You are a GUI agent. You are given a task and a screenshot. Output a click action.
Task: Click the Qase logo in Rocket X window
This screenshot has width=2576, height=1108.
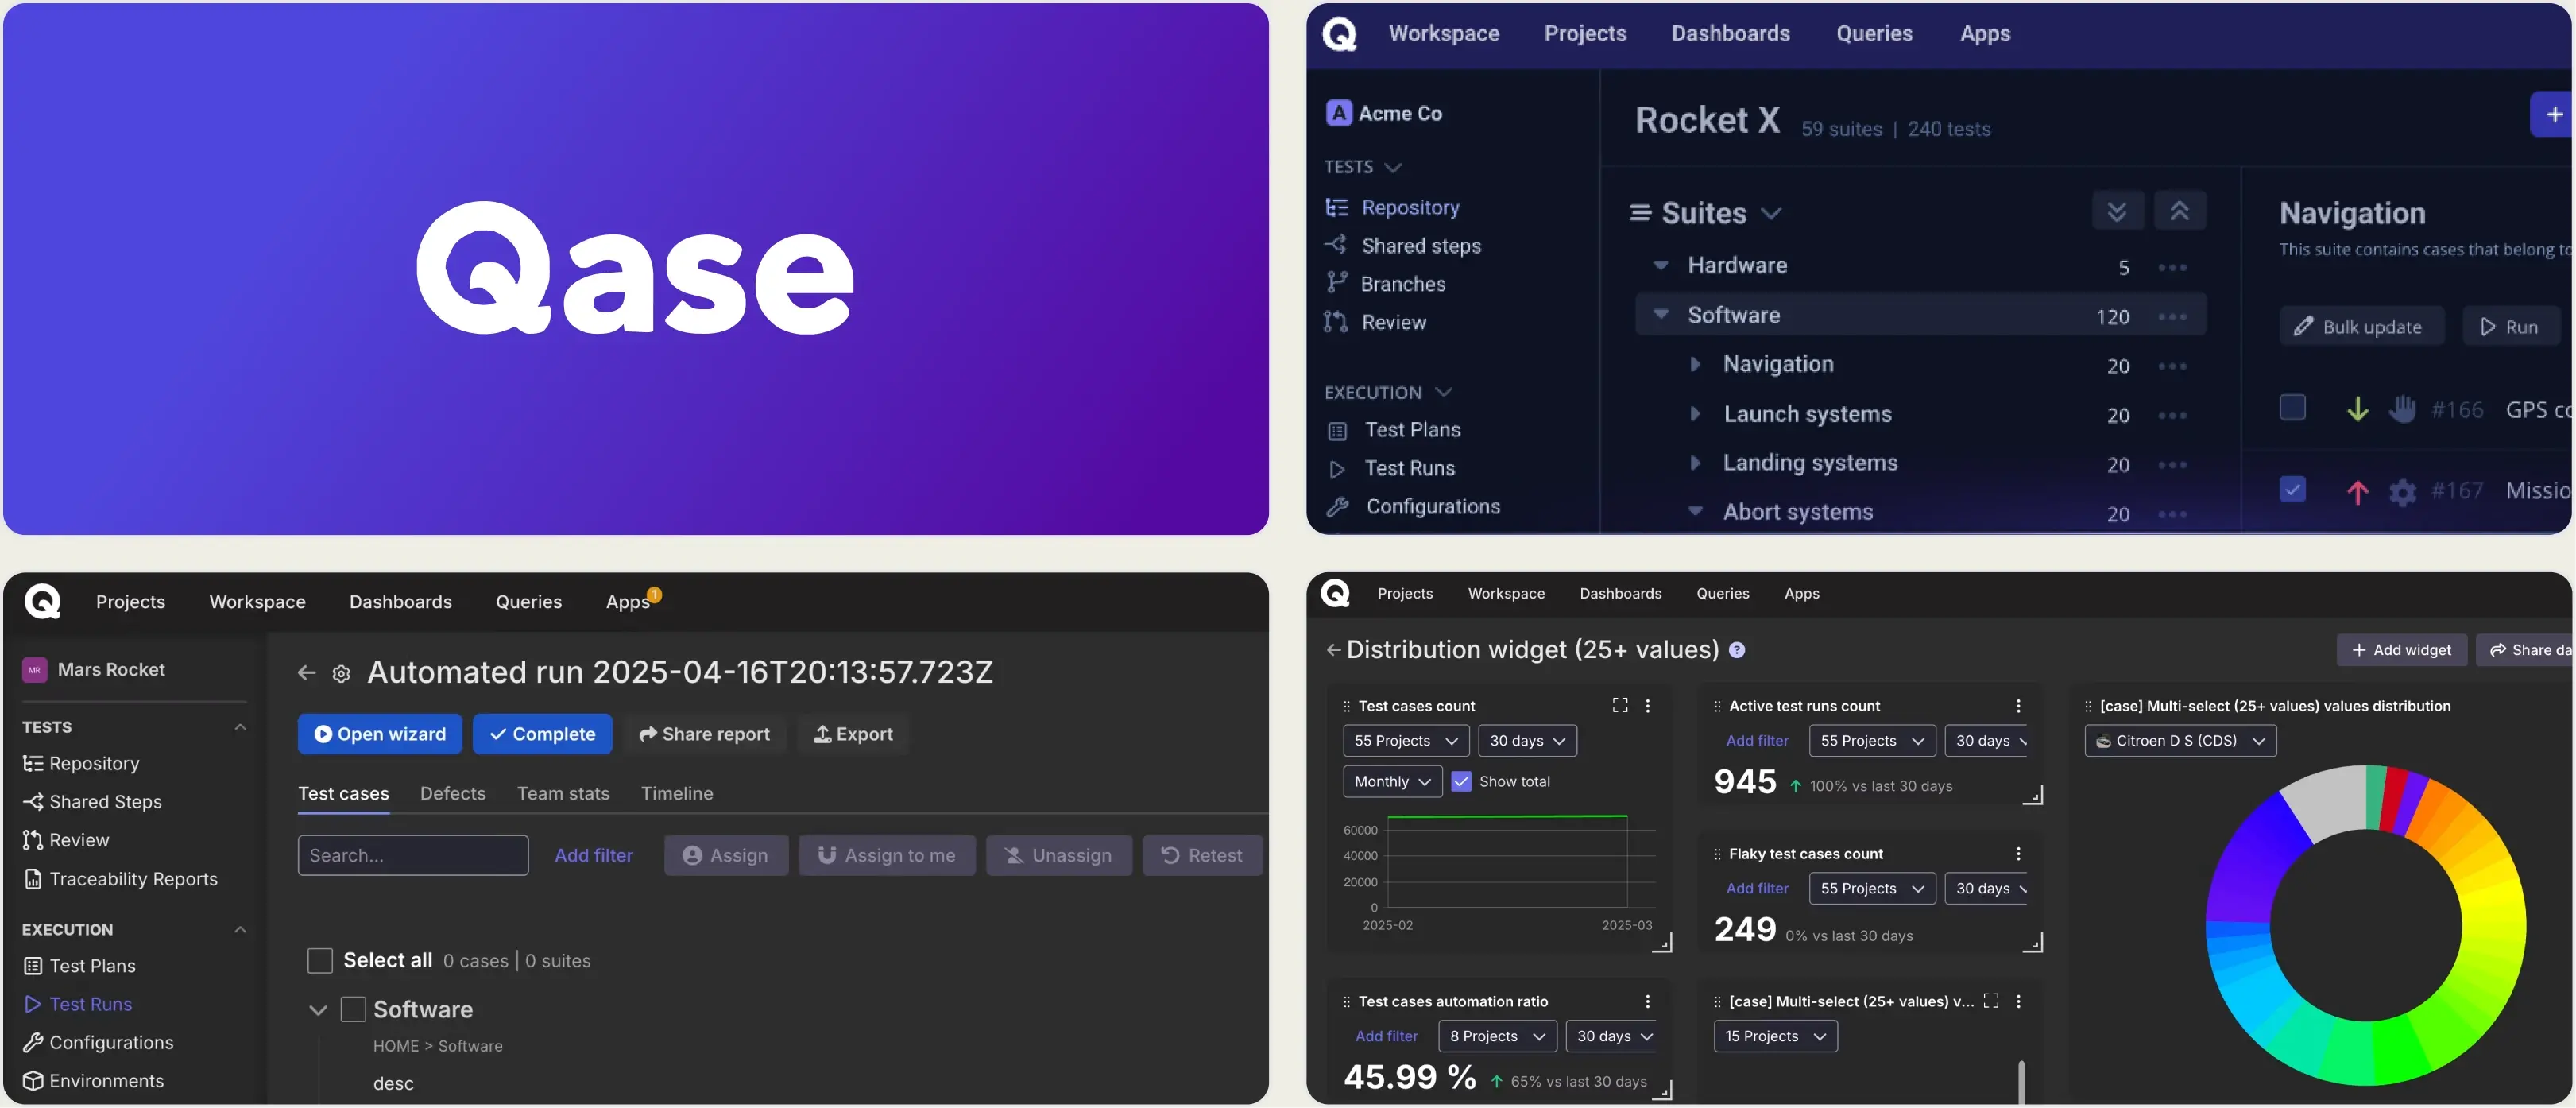click(x=1340, y=34)
